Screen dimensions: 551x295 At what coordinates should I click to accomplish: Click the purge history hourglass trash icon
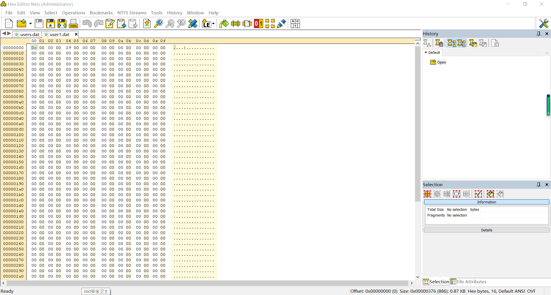pyautogui.click(x=439, y=43)
